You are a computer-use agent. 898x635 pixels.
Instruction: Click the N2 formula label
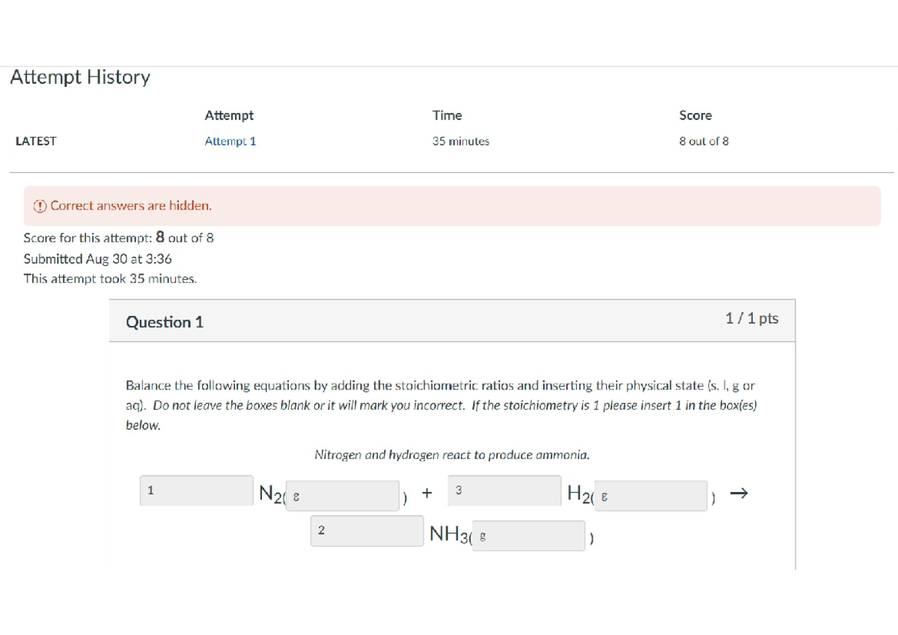click(x=268, y=493)
